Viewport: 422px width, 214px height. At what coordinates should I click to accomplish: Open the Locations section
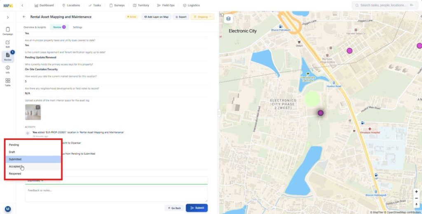click(71, 5)
